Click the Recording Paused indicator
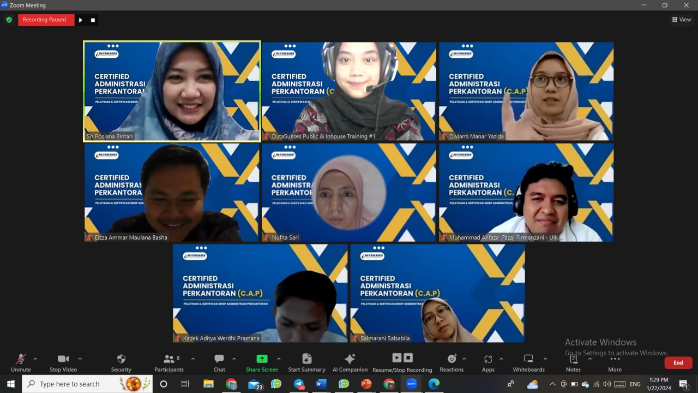Screen dimensions: 698x393 coord(46,20)
